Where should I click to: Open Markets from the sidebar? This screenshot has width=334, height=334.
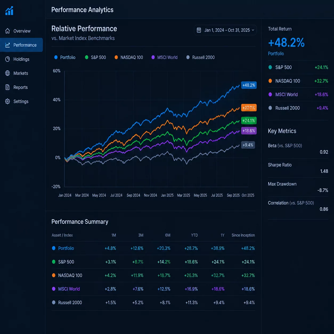click(x=21, y=73)
